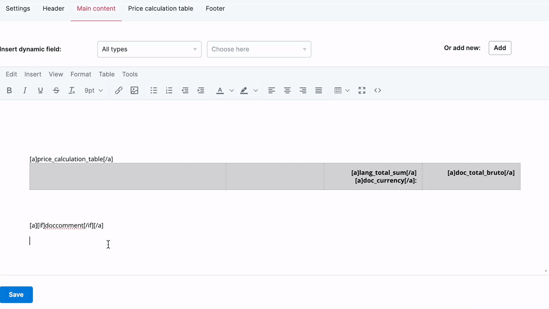Select the Main content tab
The image size is (549, 309).
click(x=96, y=8)
